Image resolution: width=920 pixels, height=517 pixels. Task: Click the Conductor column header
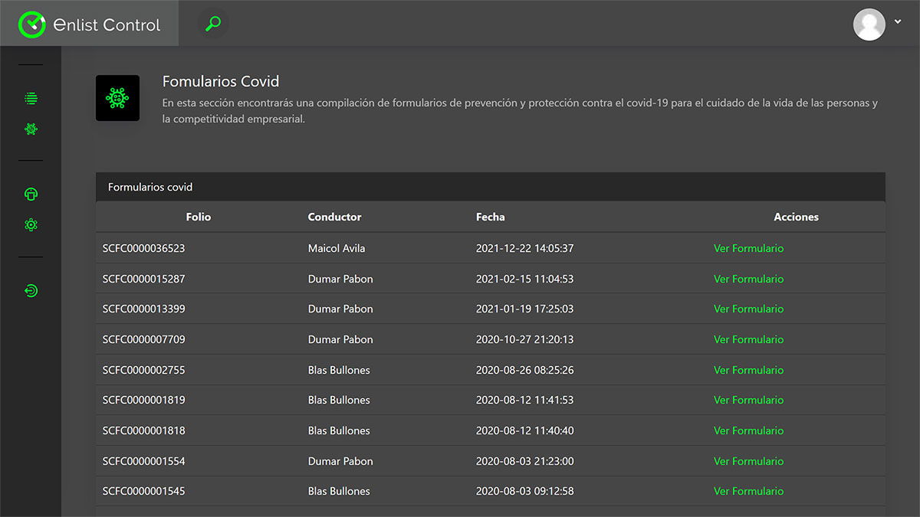coord(334,217)
